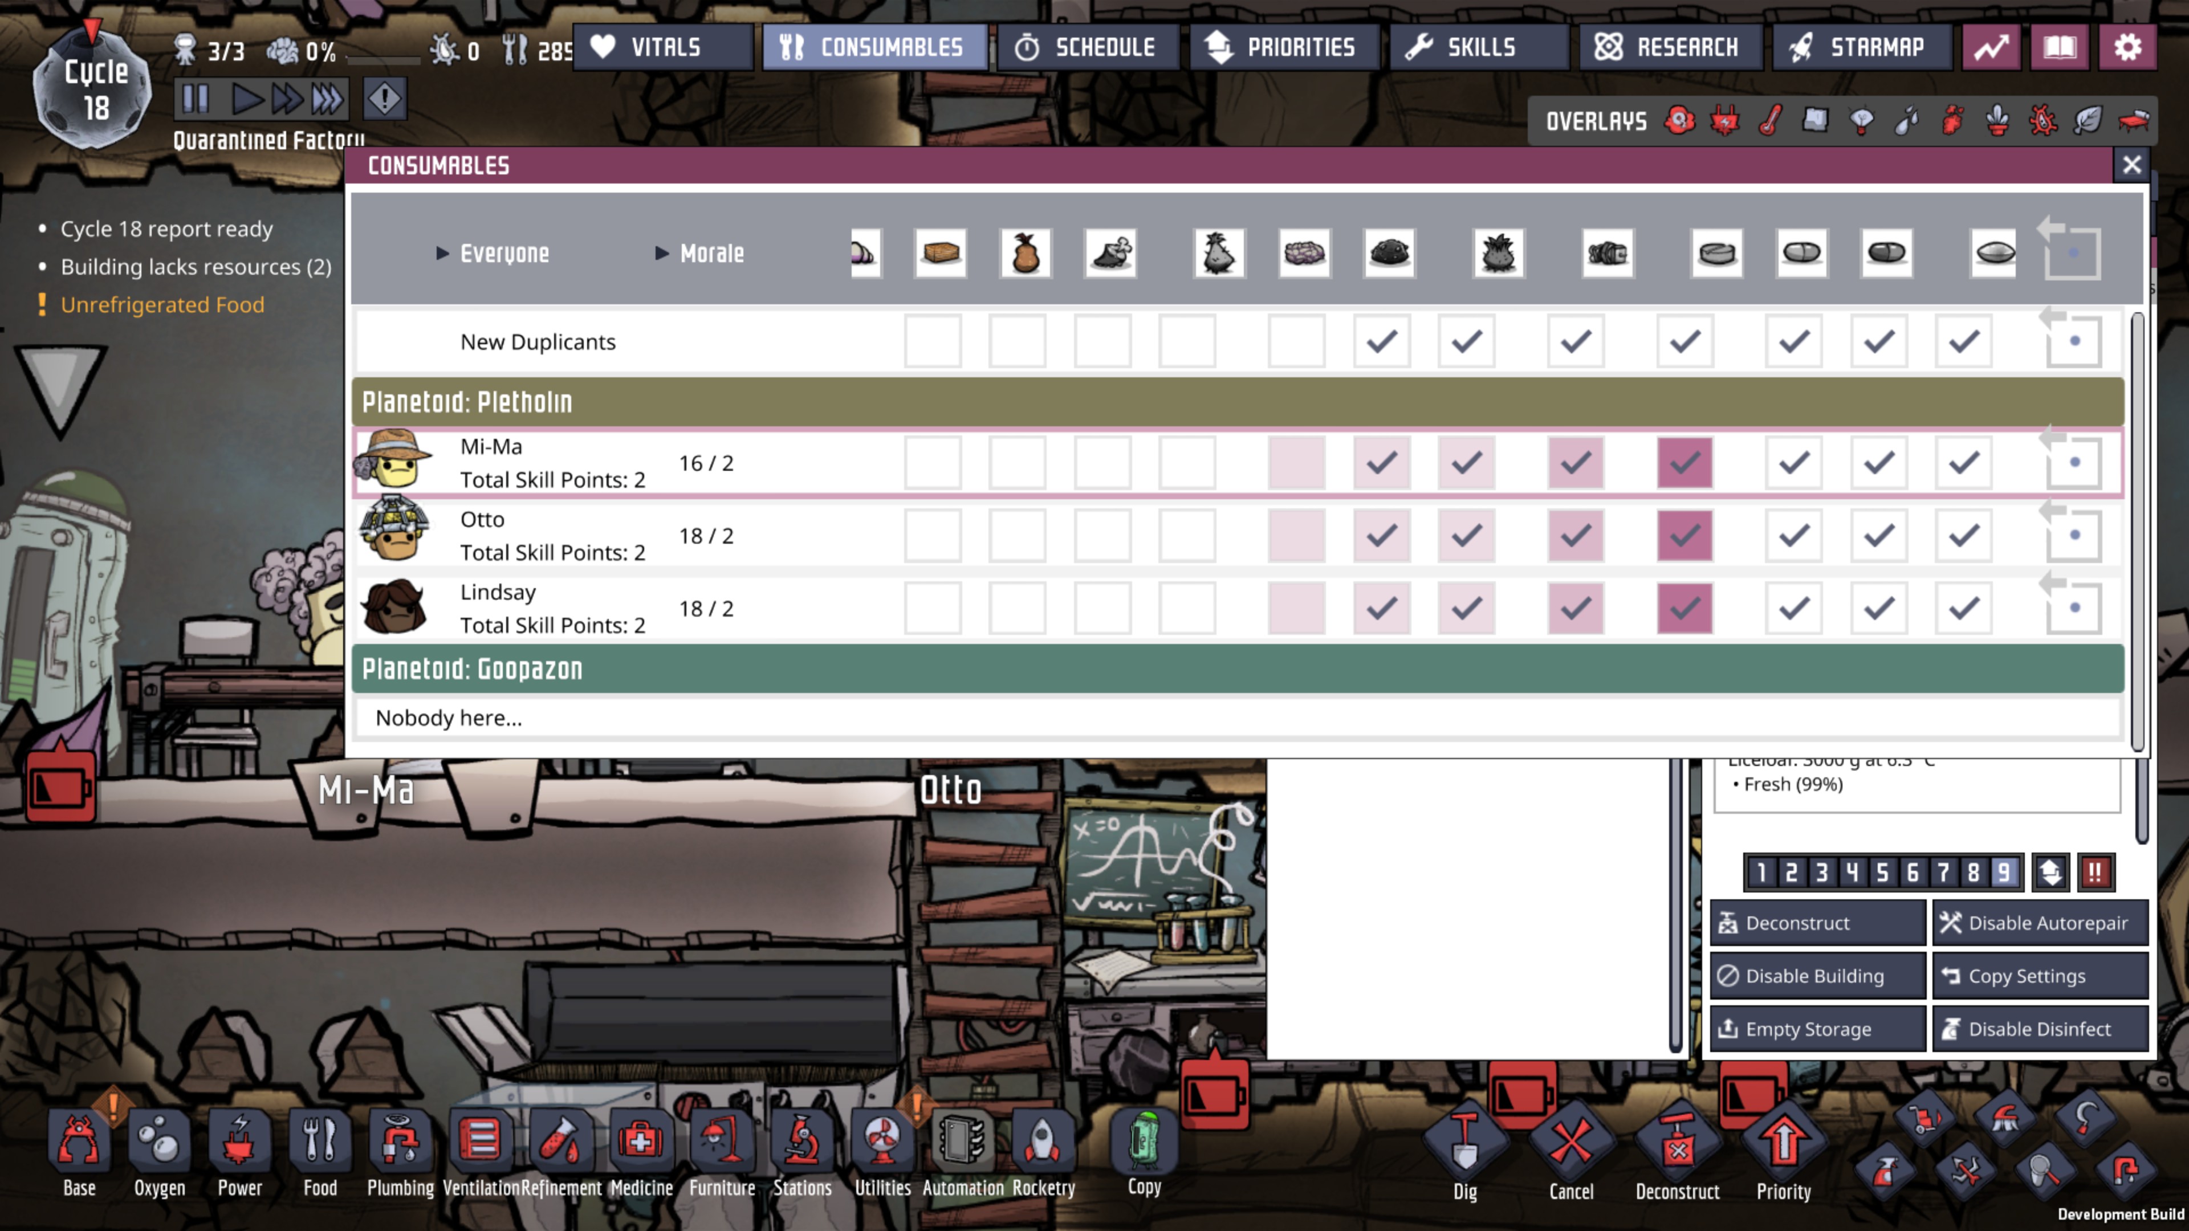The image size is (2189, 1231).
Task: Check Lindsay's first empty consumable checkbox
Action: [x=933, y=608]
